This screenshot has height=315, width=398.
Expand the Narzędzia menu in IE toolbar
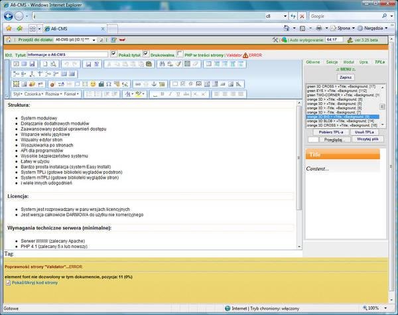pos(373,29)
